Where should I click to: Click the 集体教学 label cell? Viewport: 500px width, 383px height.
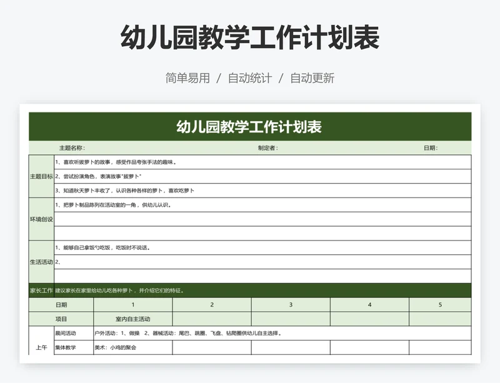(74, 347)
